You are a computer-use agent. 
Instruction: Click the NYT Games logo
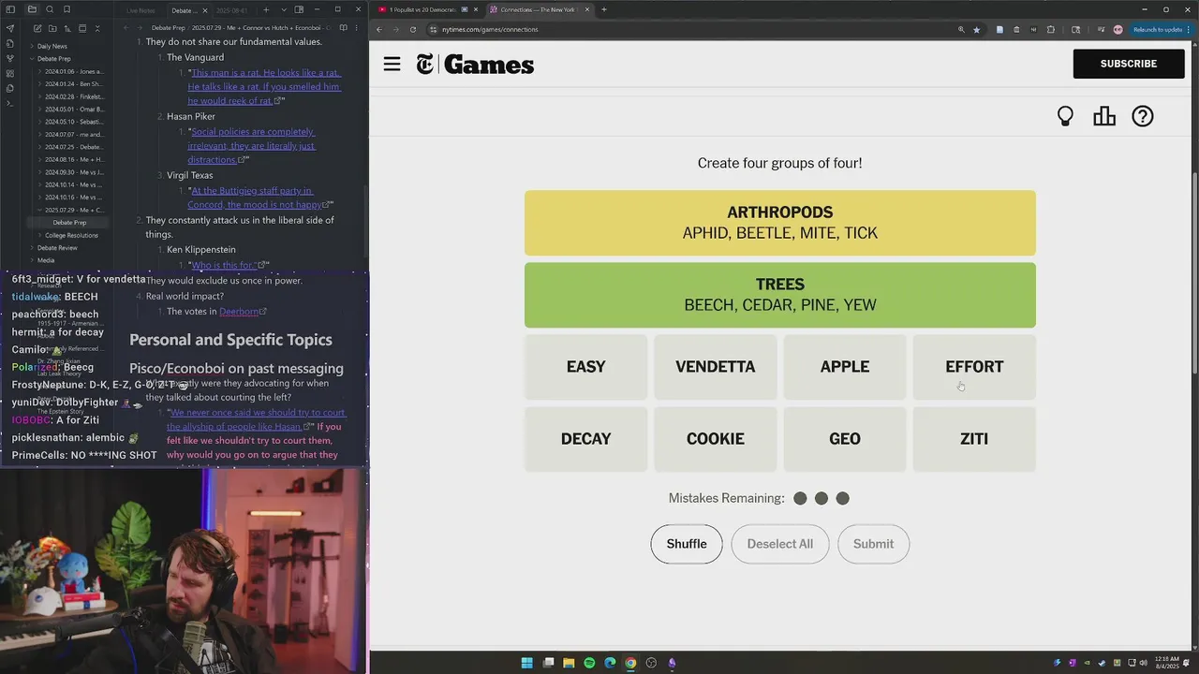[475, 65]
